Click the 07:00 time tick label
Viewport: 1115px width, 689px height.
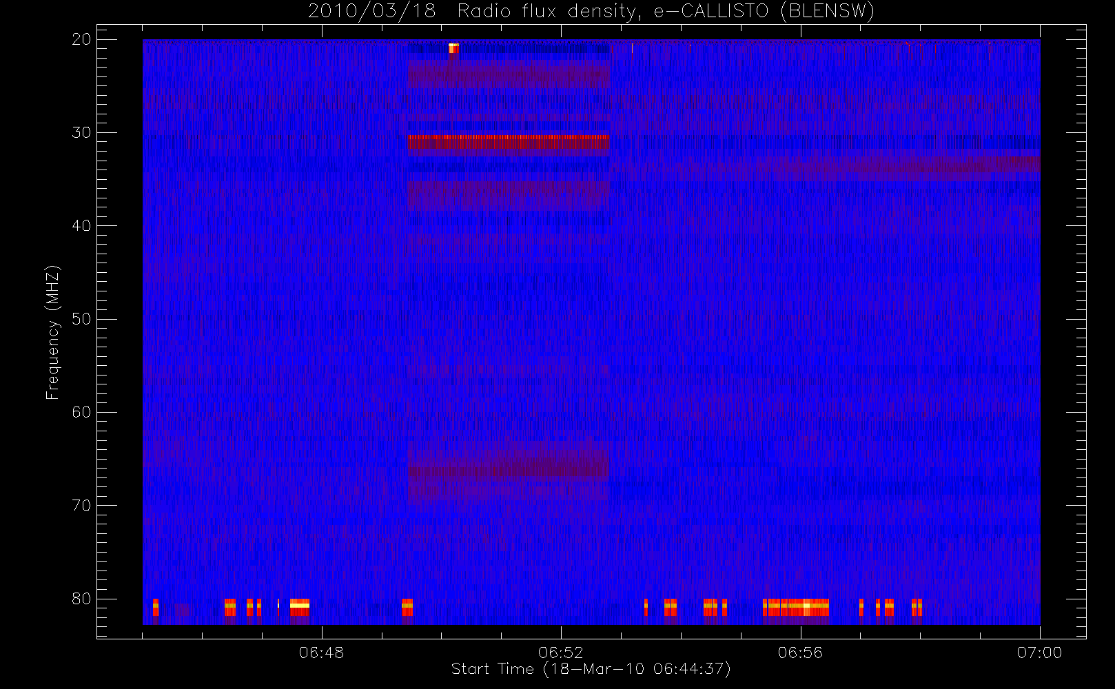1039,652
